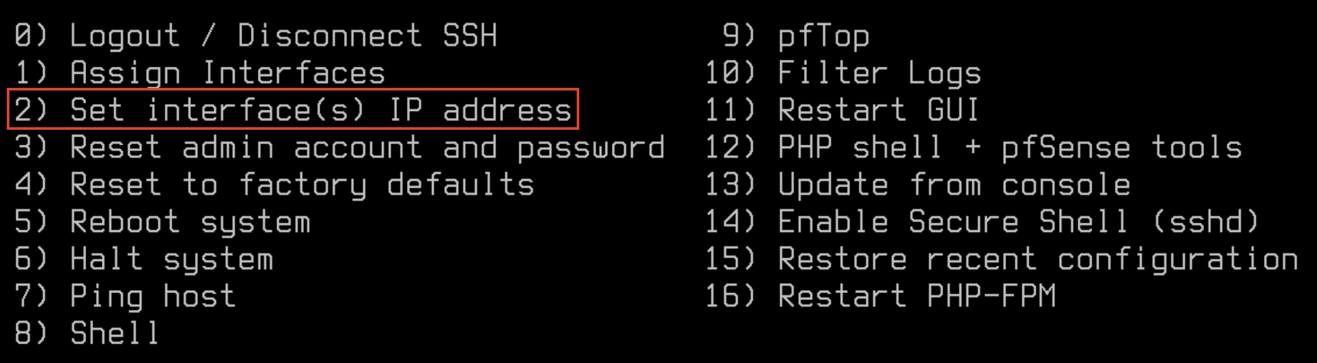
Task: Click the number 2) beside Set interface(s)
Action: [31, 110]
